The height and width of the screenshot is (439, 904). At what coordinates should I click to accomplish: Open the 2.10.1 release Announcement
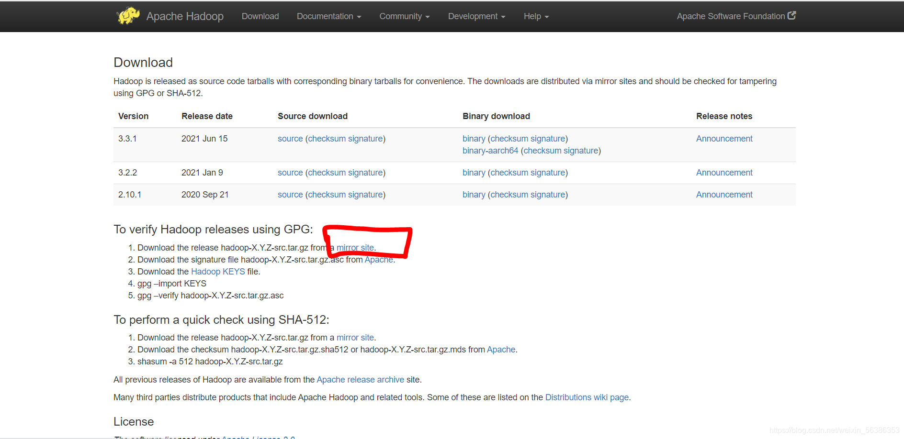pos(724,195)
